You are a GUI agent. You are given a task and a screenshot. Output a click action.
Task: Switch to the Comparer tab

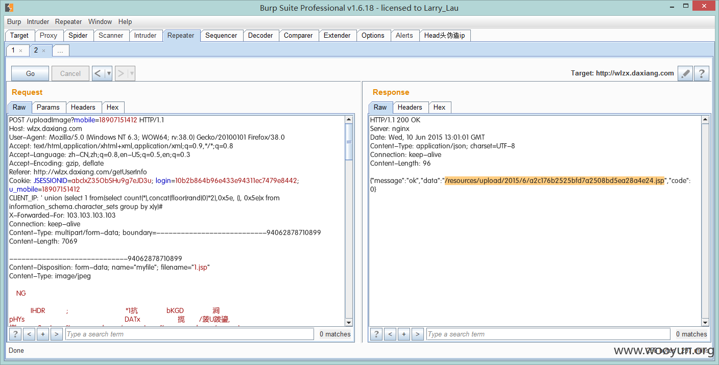pyautogui.click(x=298, y=35)
